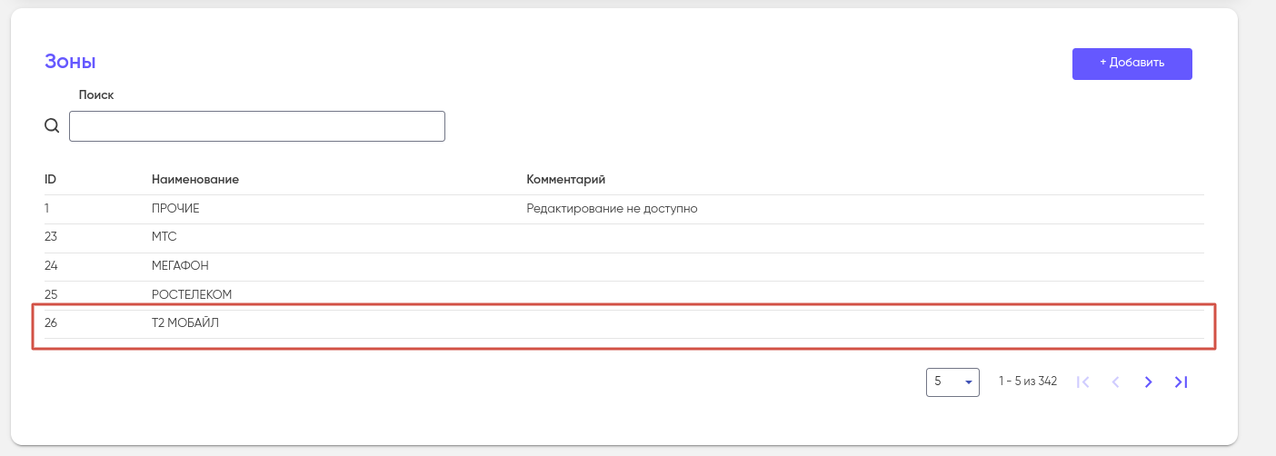
Task: Go to previous page arrow
Action: (x=1115, y=382)
